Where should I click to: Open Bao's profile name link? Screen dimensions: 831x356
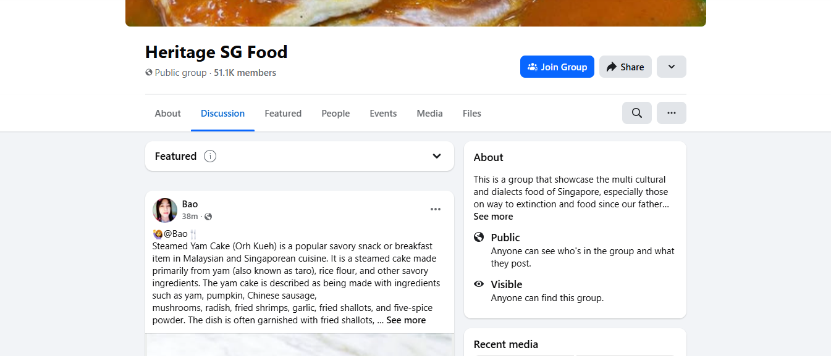click(190, 204)
